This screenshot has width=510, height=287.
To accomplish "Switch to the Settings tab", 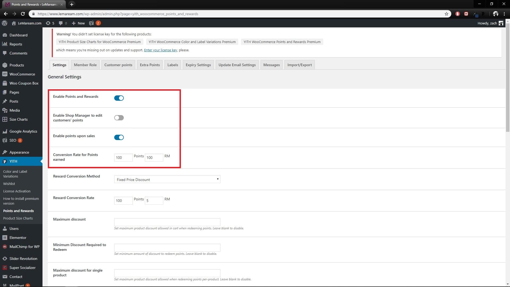I will pos(59,65).
